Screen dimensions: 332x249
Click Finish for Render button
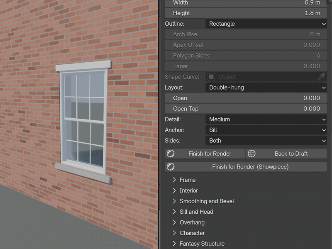pyautogui.click(x=205, y=154)
